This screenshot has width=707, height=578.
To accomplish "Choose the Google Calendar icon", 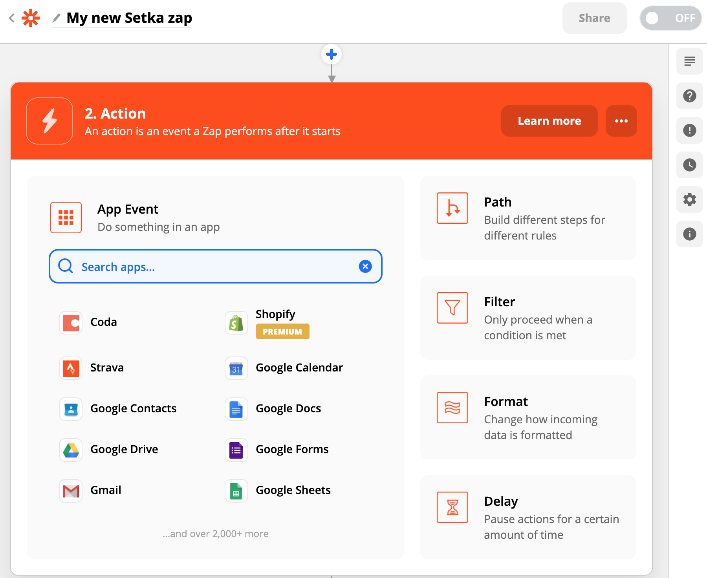I will click(236, 368).
